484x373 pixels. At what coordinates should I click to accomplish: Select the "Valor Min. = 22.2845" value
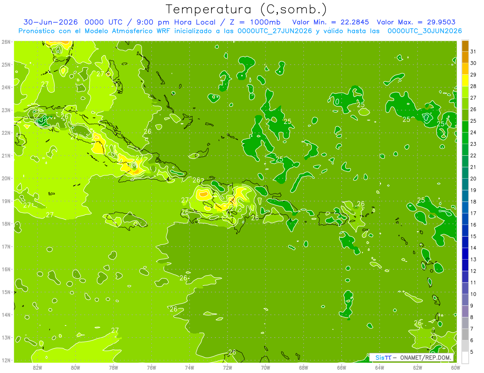[x=331, y=22]
